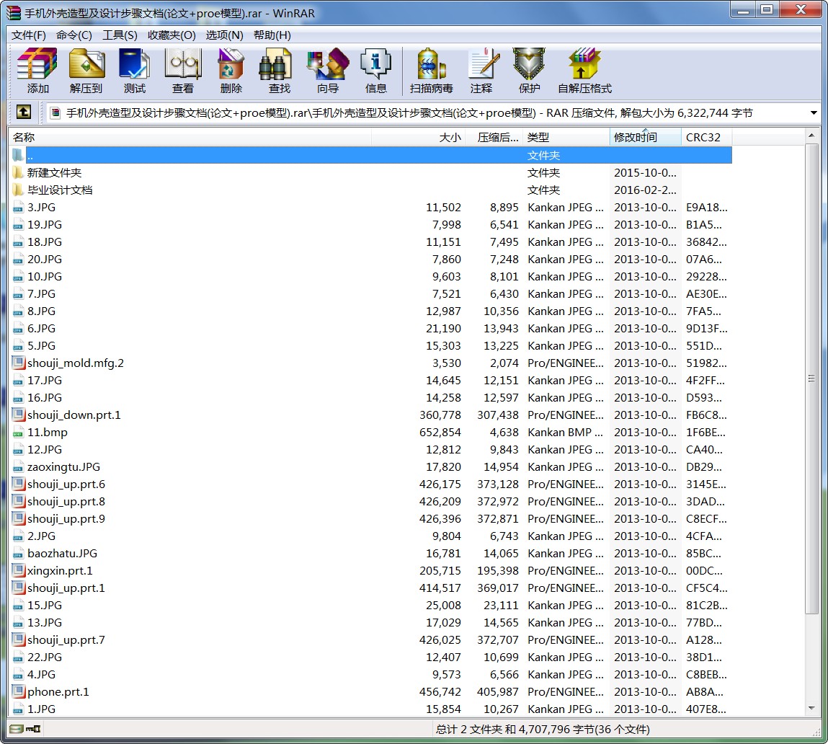
Task: Select the 毕业设计文档 folder
Action: [60, 190]
